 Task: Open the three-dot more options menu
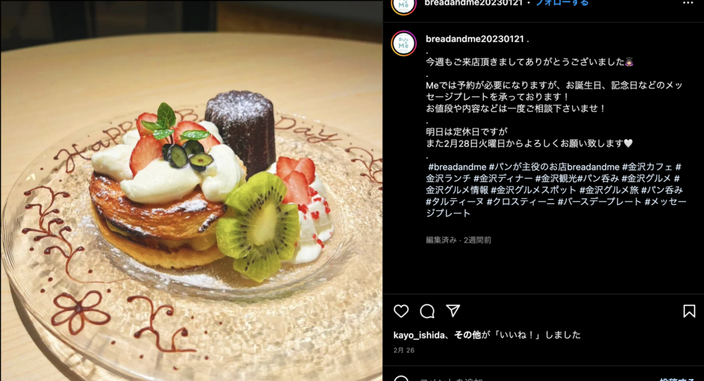pyautogui.click(x=687, y=3)
